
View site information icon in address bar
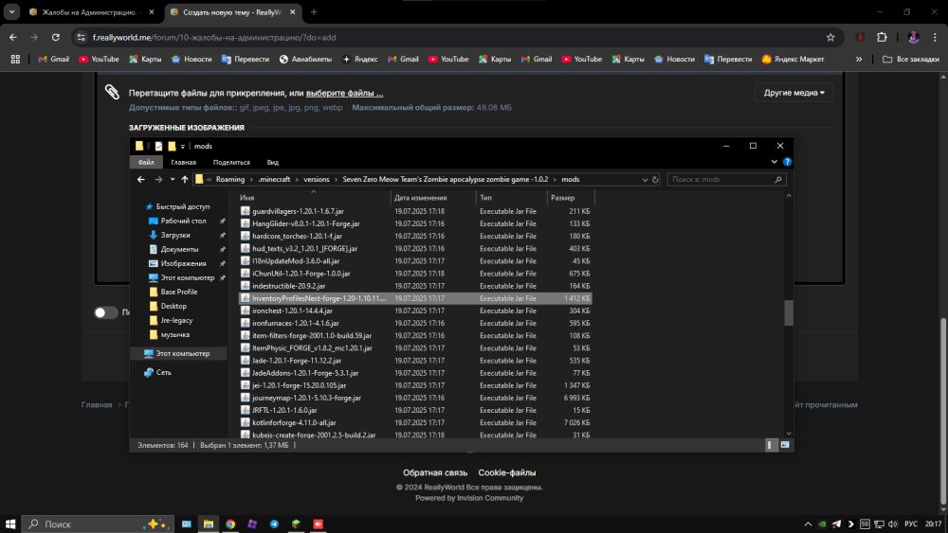[x=81, y=38]
